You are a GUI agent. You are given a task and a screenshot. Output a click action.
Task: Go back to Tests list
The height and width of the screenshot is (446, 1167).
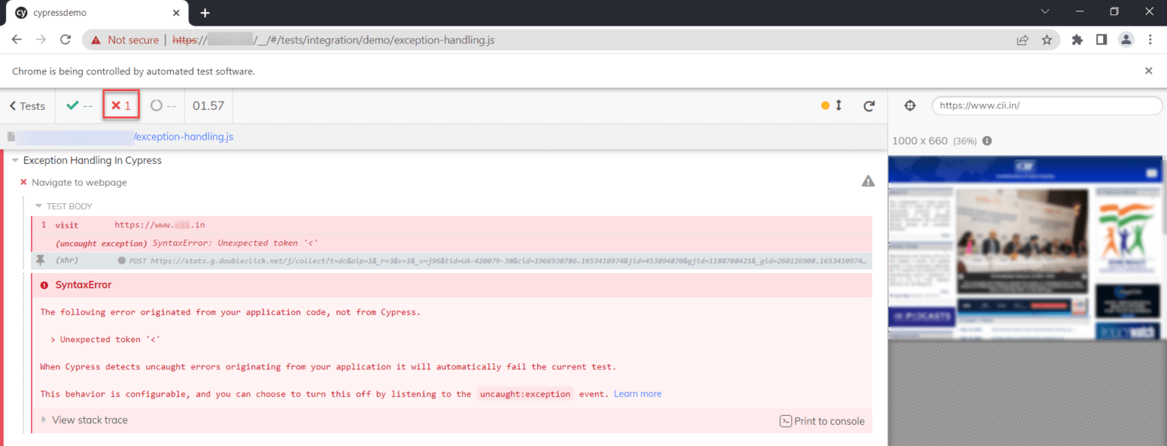(27, 105)
